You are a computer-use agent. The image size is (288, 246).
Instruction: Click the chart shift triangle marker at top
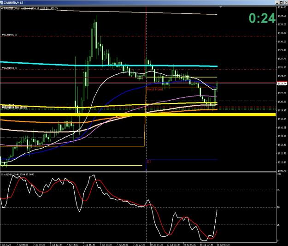tap(221, 7)
